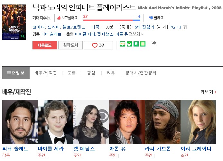The image size is (223, 161).
Task: Share via the green cafe cup icon
Action: point(129,44)
